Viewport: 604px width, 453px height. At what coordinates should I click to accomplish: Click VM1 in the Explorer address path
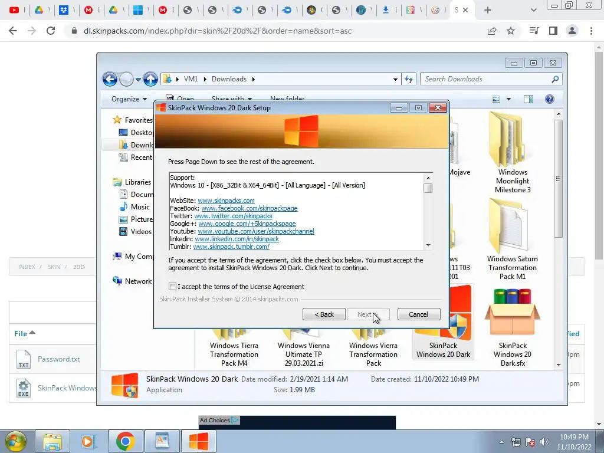coord(191,79)
